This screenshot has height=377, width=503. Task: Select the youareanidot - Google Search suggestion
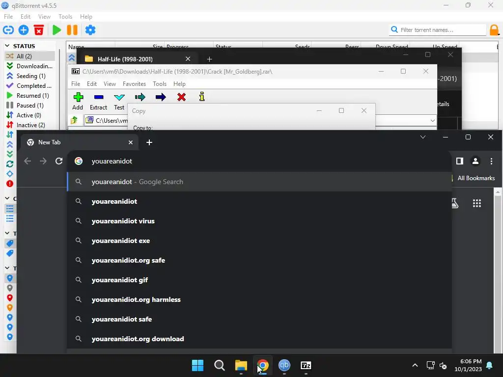(259, 182)
